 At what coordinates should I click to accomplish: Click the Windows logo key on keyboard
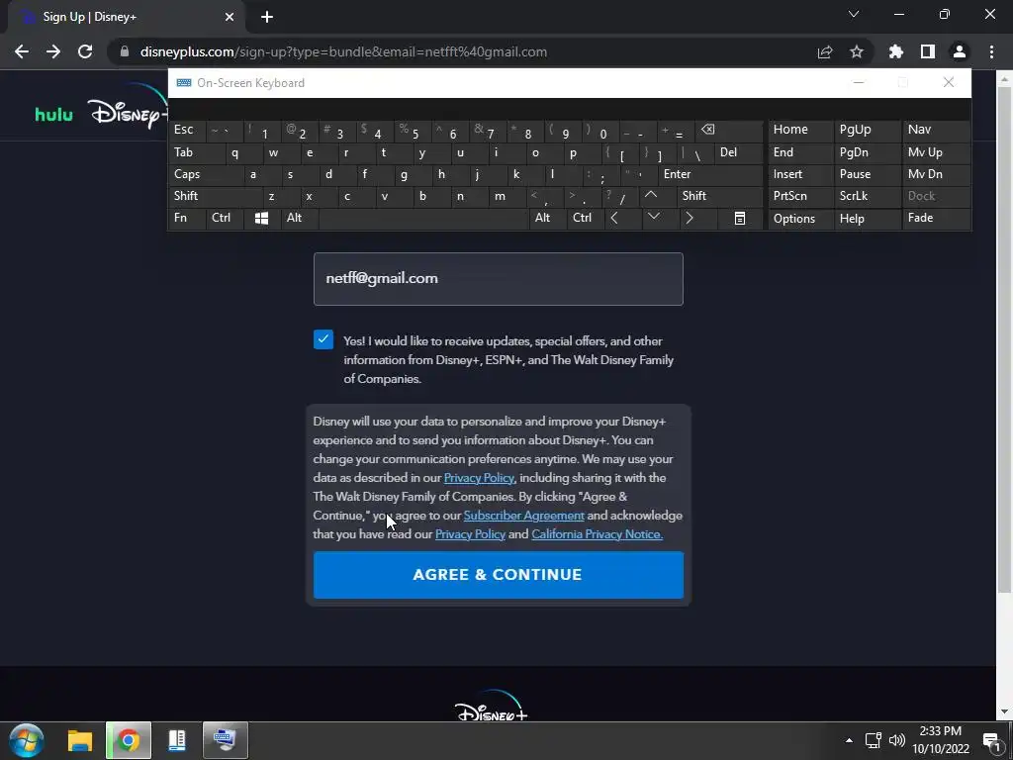(x=261, y=219)
